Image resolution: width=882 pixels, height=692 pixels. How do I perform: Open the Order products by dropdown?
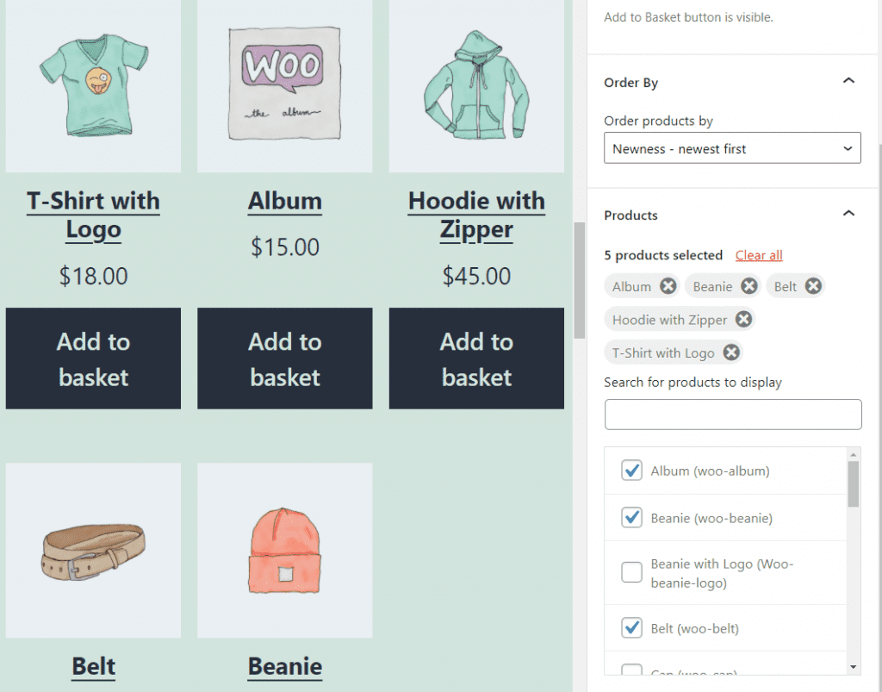point(731,147)
